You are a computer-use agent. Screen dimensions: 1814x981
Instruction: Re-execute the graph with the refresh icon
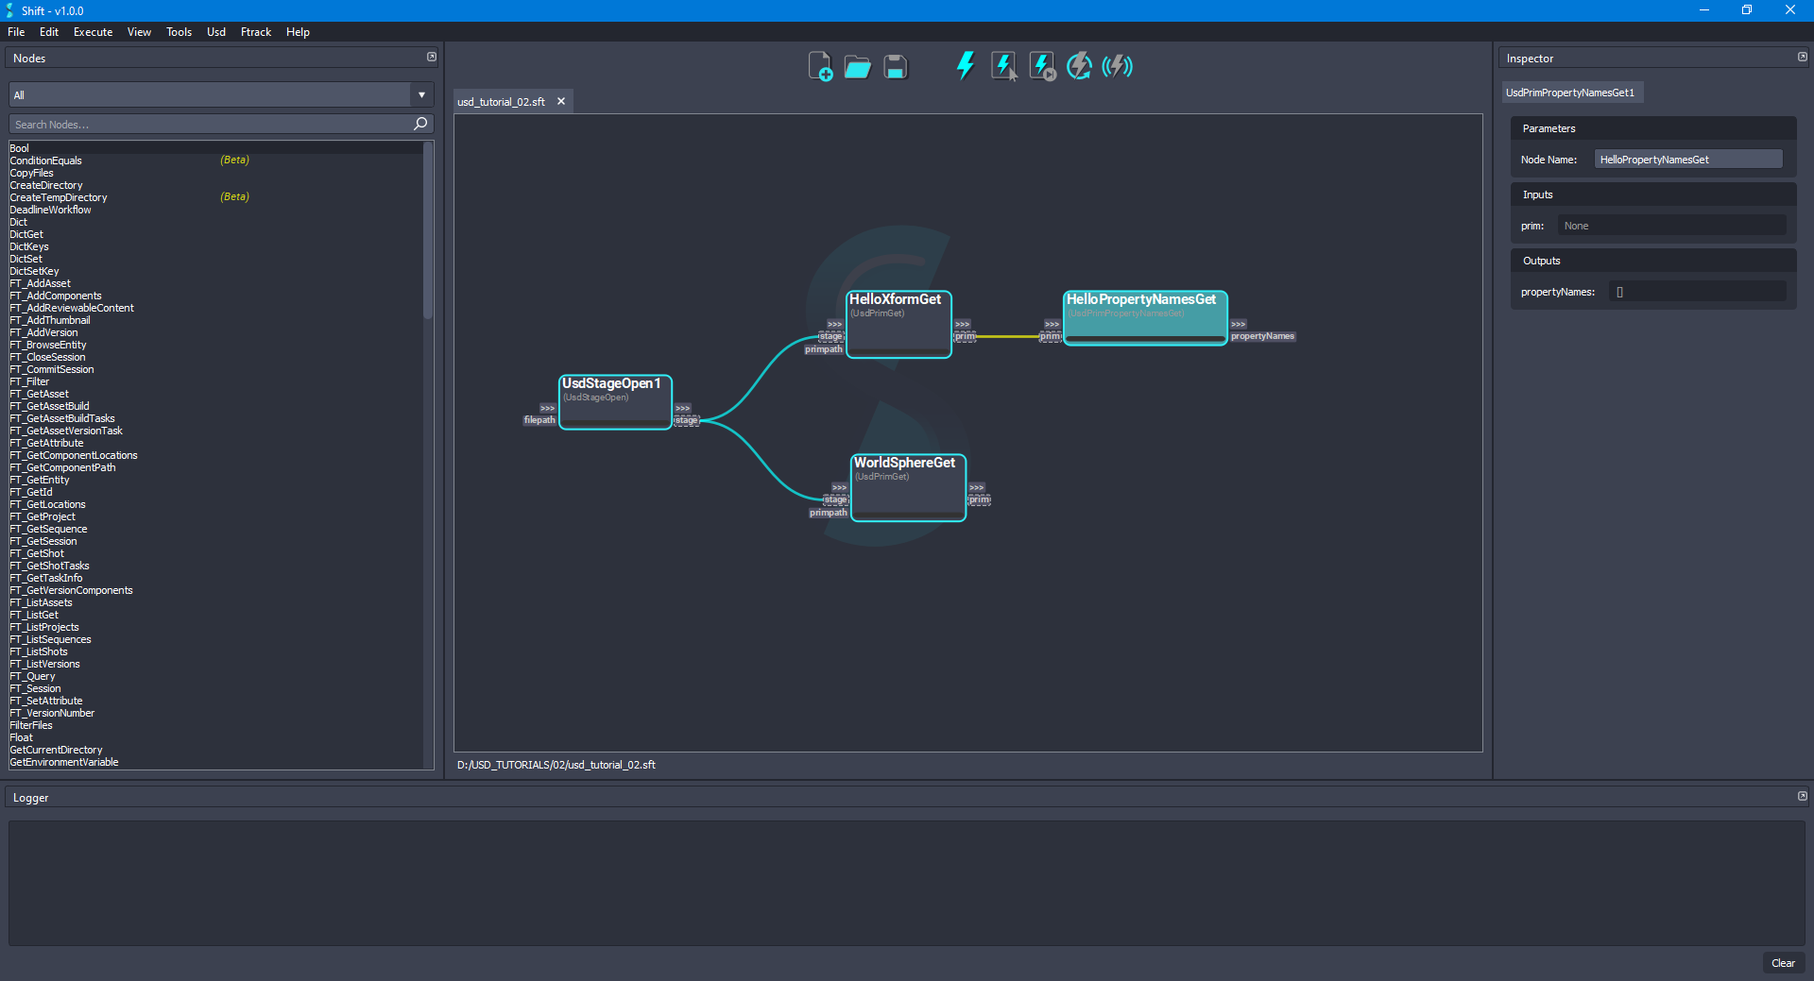coord(1078,65)
